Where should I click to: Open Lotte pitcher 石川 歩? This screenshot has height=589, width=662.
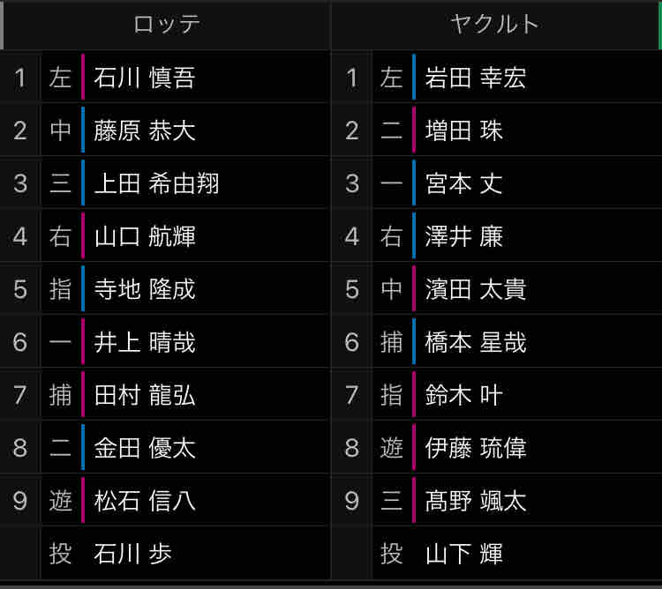point(133,554)
